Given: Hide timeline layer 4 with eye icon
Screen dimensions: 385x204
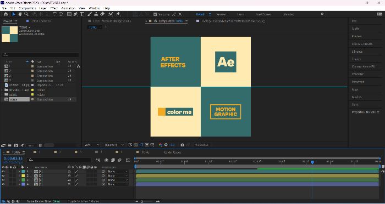Looking at the screenshot, I should pyautogui.click(x=3, y=184).
